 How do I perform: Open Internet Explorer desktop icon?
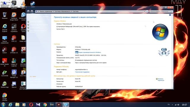[x=5, y=28]
